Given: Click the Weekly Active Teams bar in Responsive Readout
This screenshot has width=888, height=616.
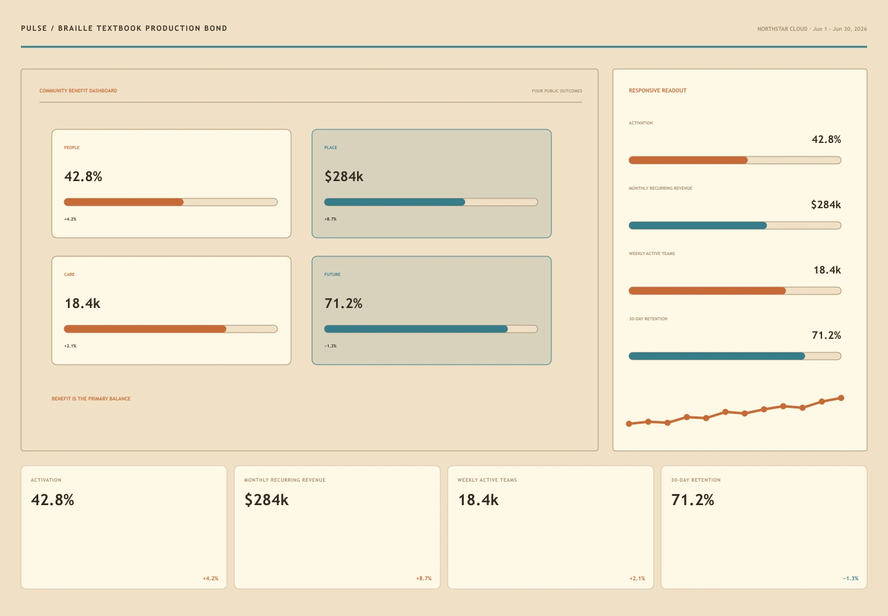Looking at the screenshot, I should pos(735,291).
